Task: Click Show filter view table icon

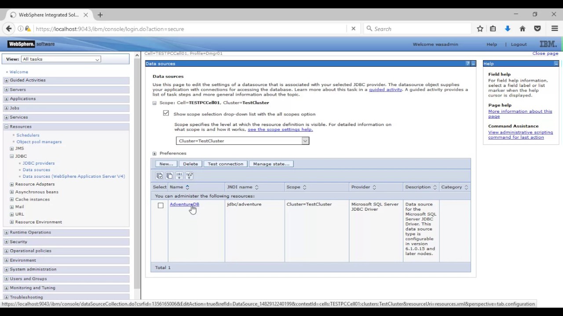Action: (x=179, y=176)
